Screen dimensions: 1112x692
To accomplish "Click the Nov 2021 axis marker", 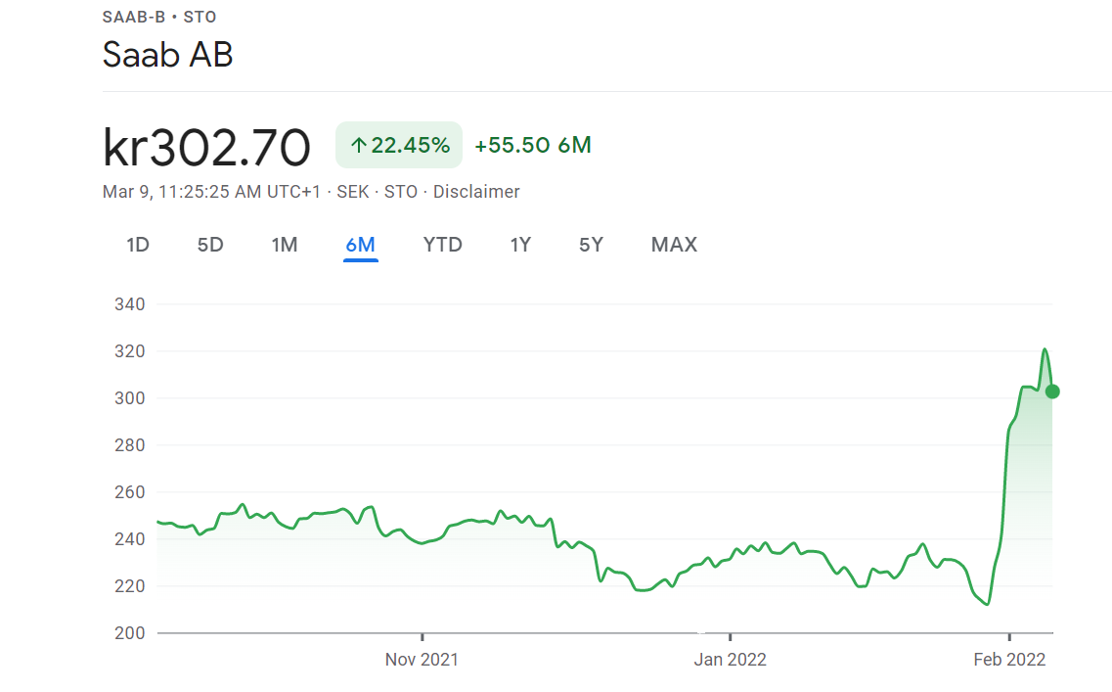I will point(422,660).
